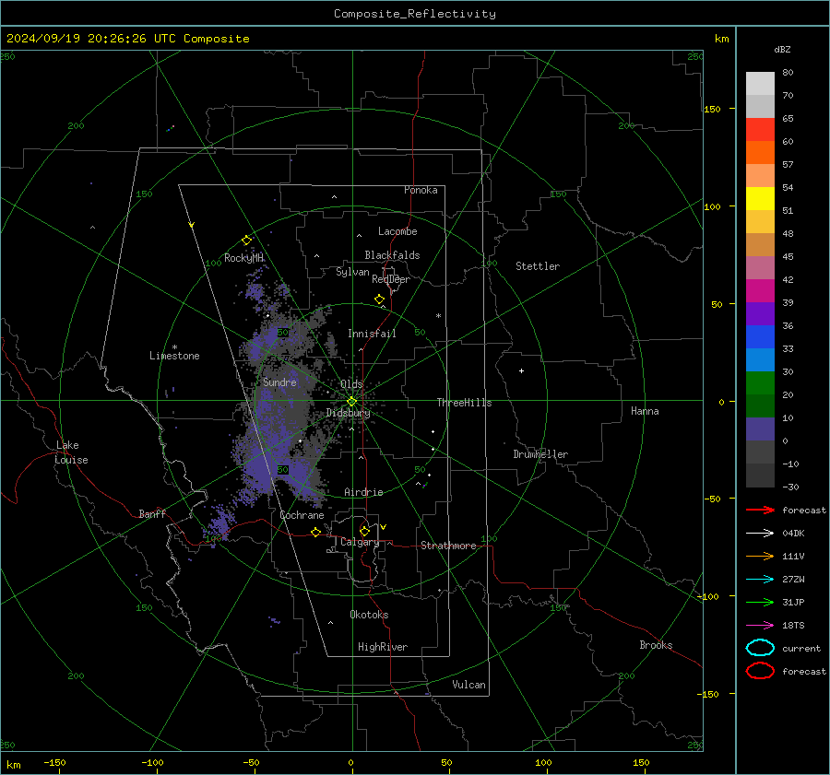The image size is (830, 775).
Task: Click the RedDeer city label
Action: coord(391,279)
